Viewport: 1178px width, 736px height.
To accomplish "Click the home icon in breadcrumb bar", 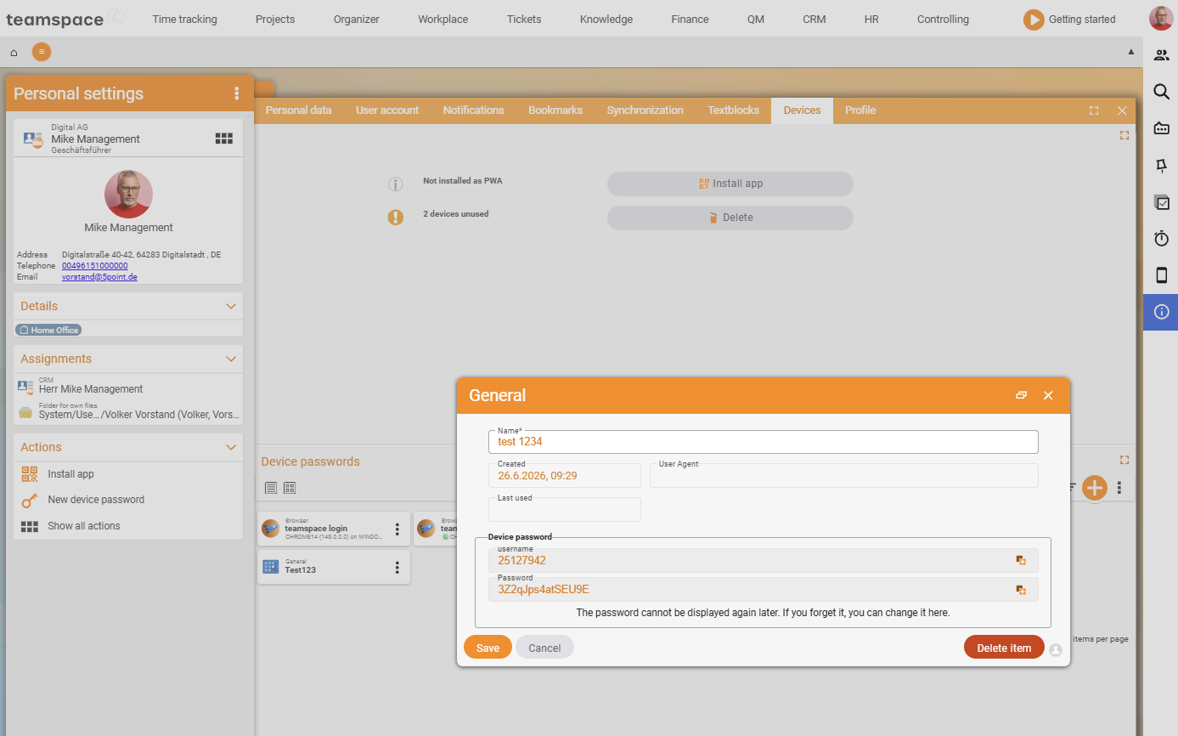I will click(14, 53).
